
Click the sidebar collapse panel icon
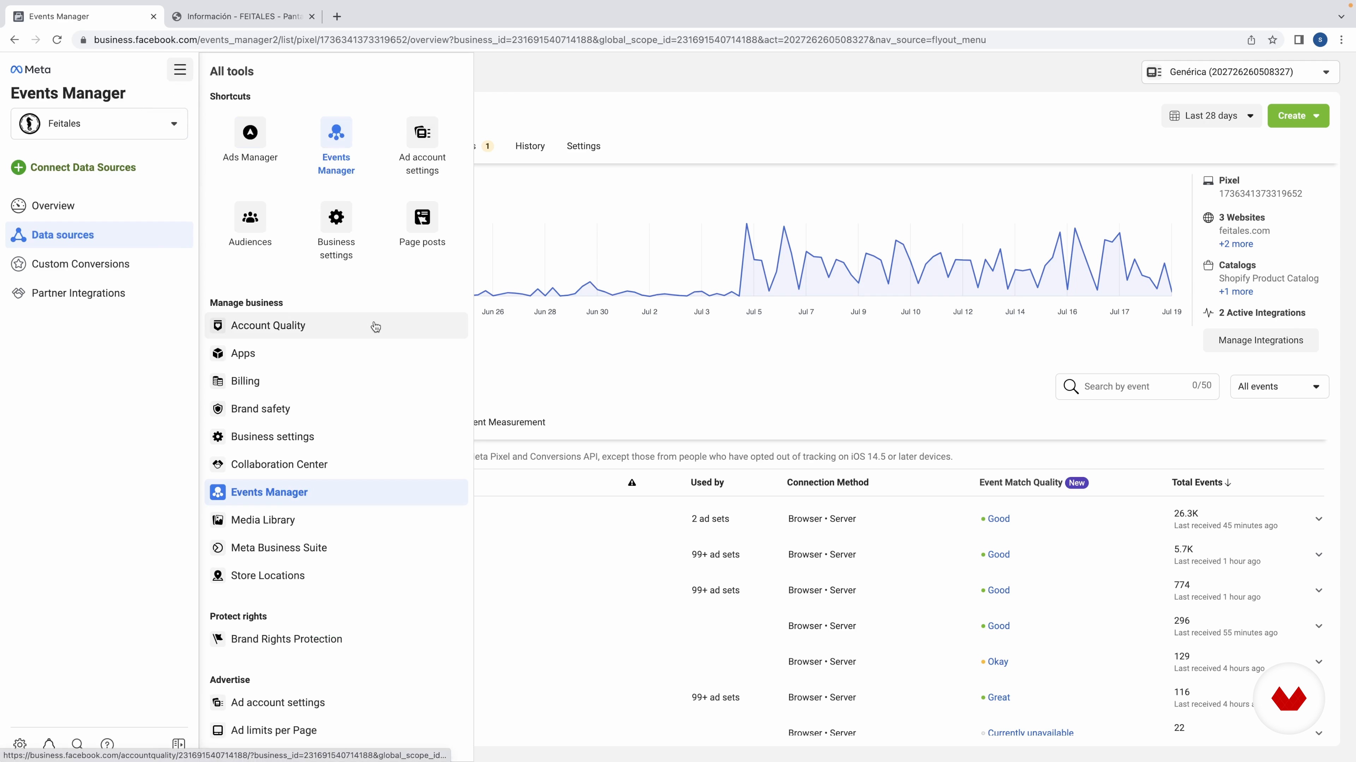pos(178,744)
